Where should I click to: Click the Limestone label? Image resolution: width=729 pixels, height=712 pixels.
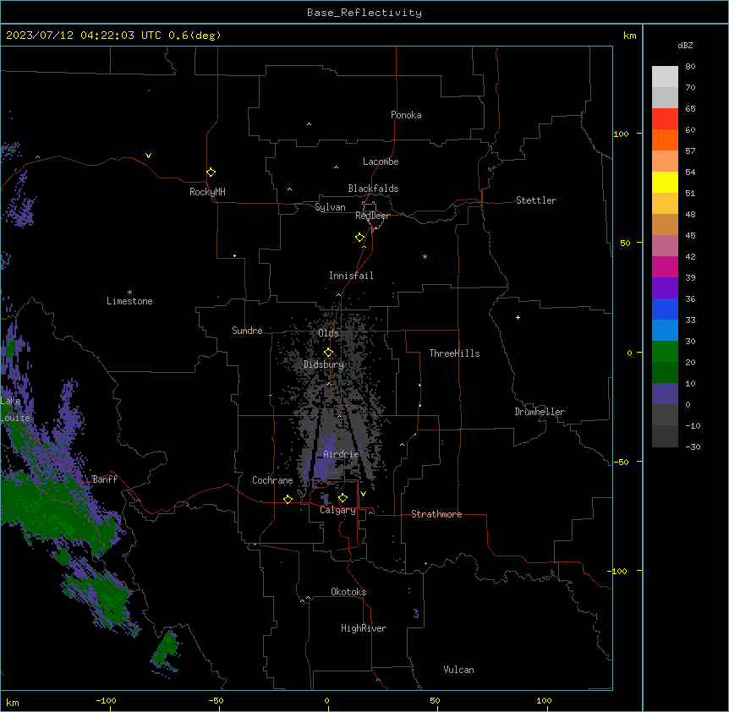pos(129,301)
